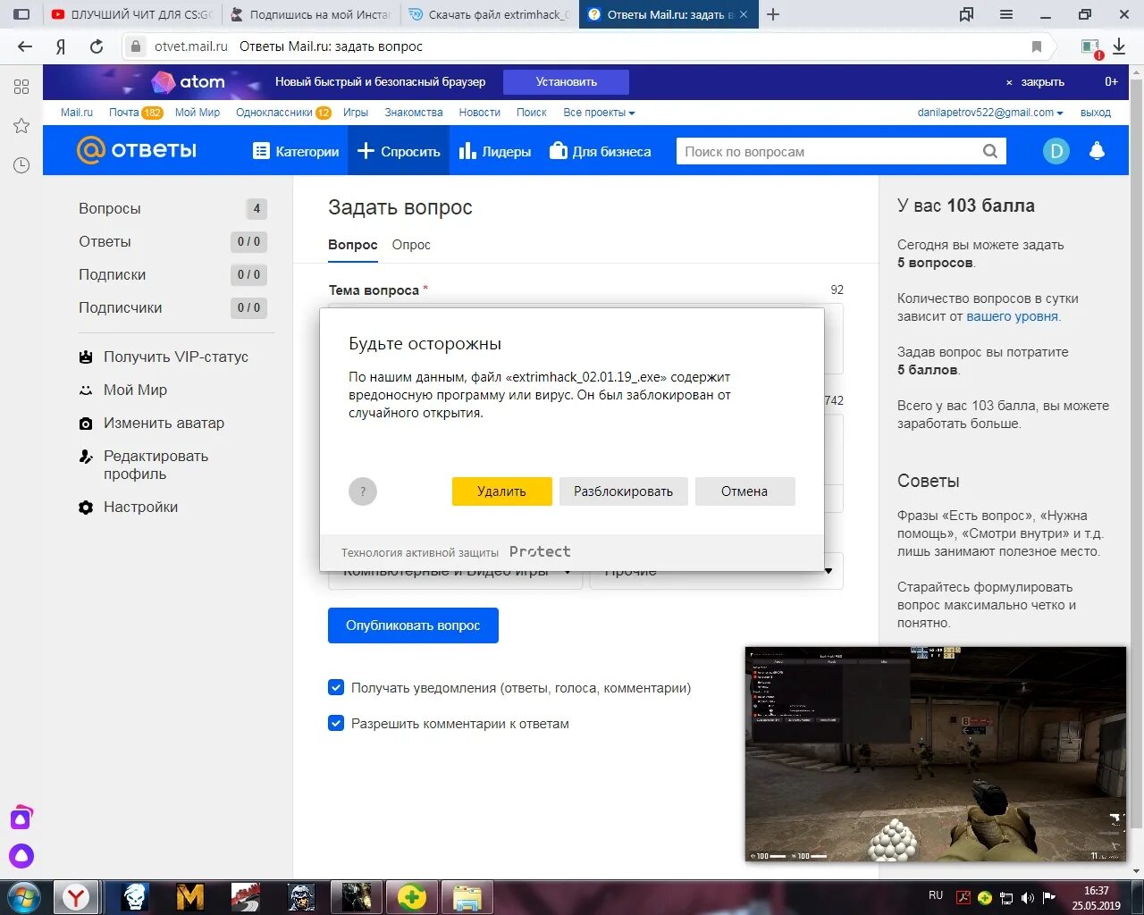Image resolution: width=1144 pixels, height=915 pixels.
Task: Open Подписчики in the left sidebar
Action: click(121, 307)
